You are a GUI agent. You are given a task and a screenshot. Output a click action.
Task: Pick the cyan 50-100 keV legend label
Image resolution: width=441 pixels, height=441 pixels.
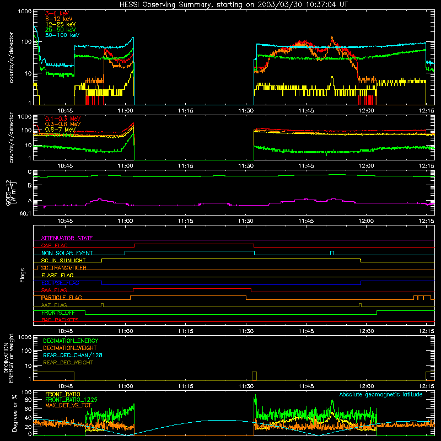point(62,35)
